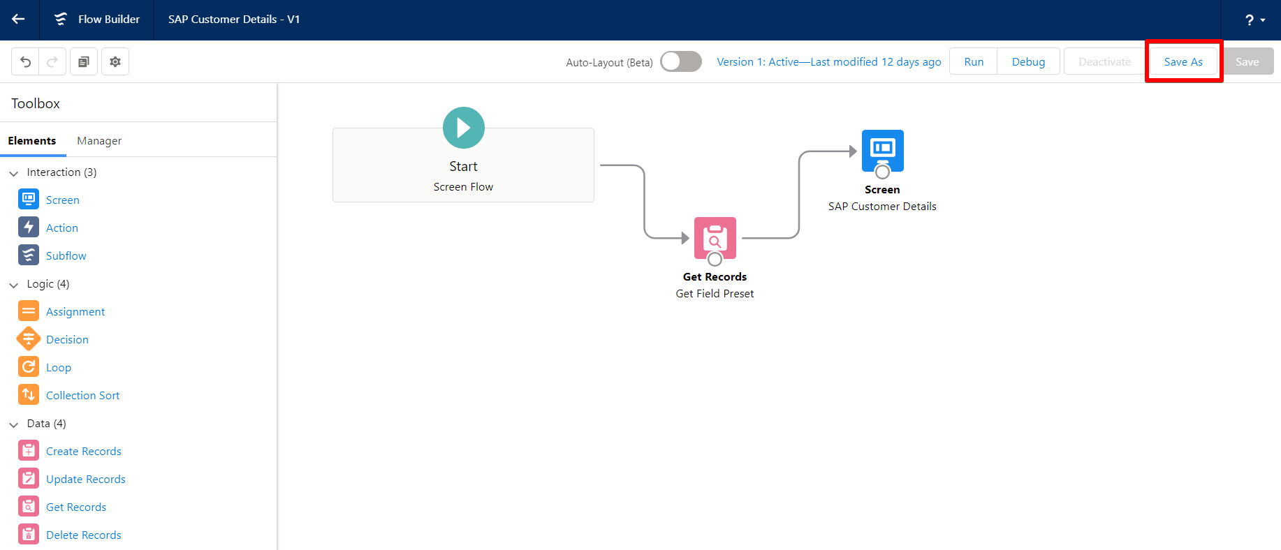
Task: Click the SAP Customer Details - V1 title
Action: pos(234,20)
